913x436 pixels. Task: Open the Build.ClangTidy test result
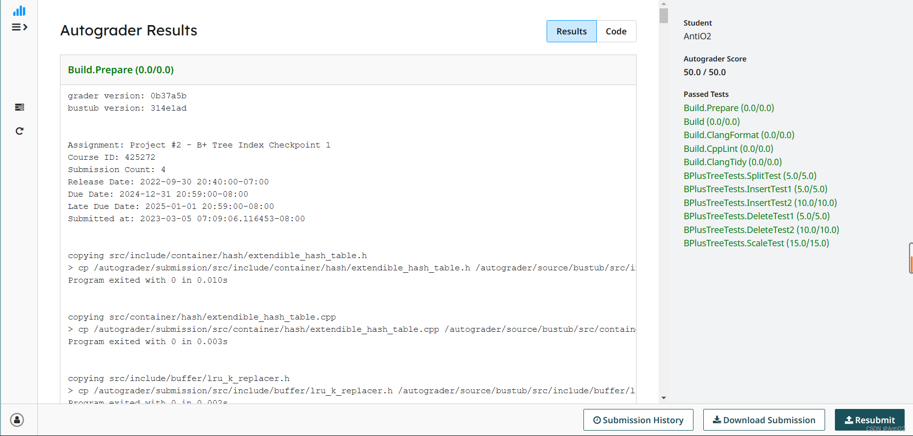[732, 162]
